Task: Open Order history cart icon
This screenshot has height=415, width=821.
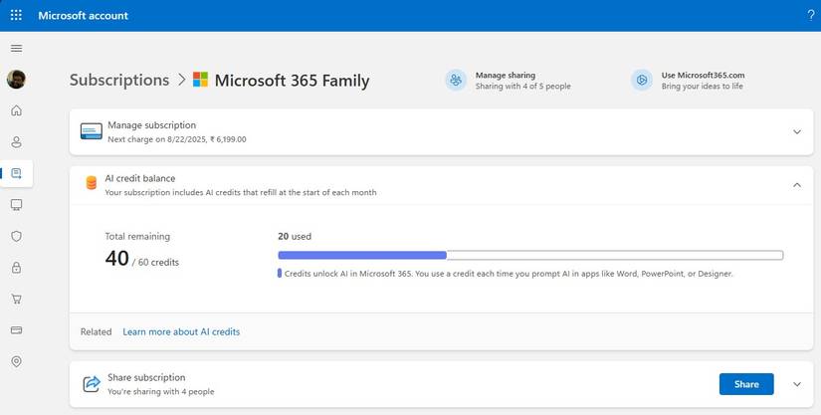Action: [x=16, y=299]
